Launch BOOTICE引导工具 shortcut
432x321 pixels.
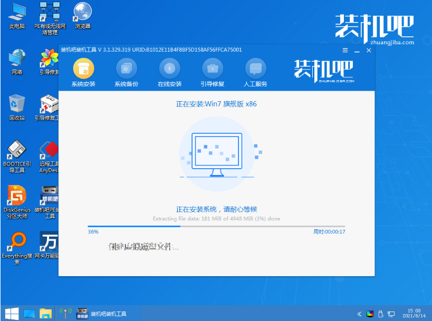(17, 157)
